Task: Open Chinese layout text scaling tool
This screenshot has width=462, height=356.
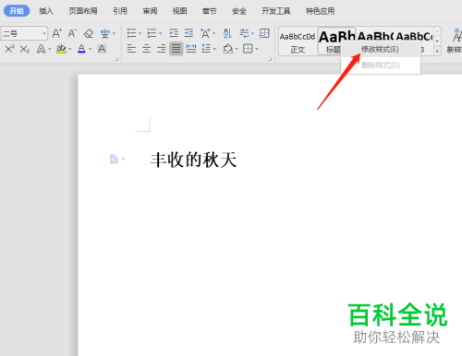Action: click(x=205, y=33)
